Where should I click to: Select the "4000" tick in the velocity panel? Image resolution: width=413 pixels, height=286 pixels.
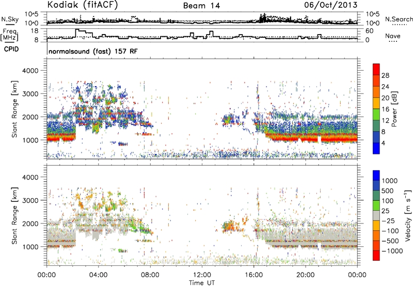tap(30, 177)
